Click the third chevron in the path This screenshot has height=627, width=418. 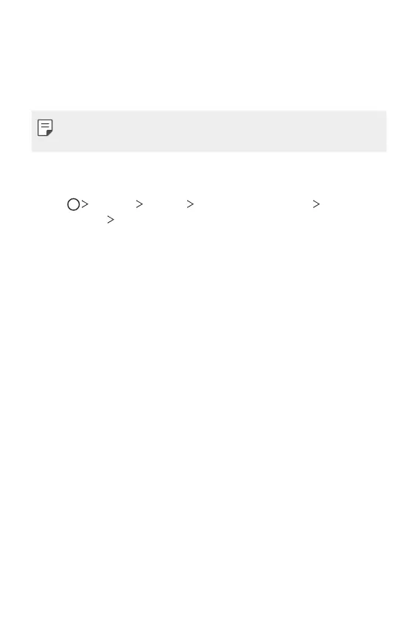[190, 204]
